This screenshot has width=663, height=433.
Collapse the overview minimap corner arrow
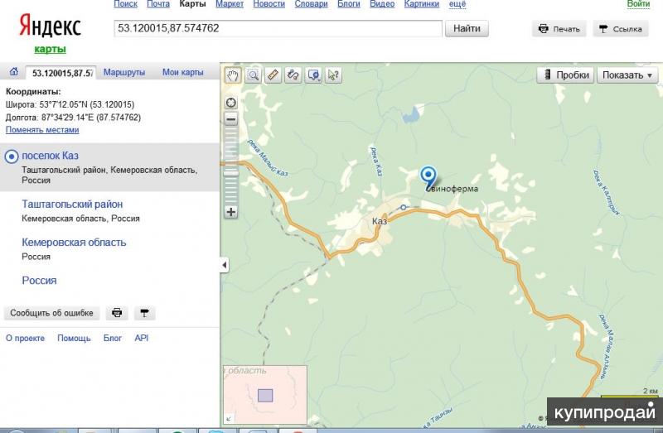click(229, 419)
